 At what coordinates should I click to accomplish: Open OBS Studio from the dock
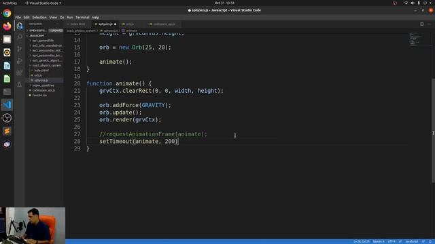tap(7, 118)
